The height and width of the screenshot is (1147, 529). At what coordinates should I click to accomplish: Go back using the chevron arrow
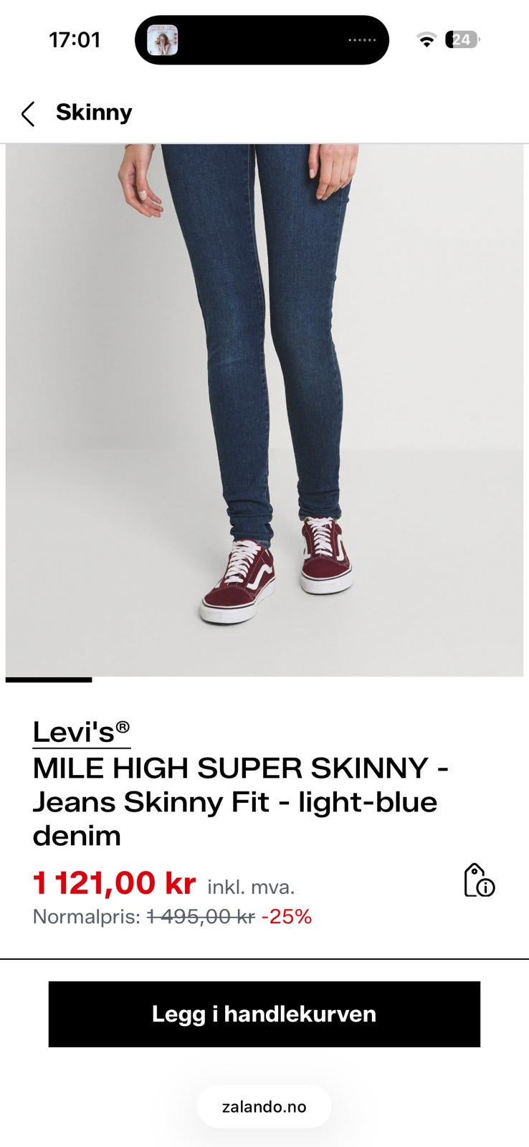pyautogui.click(x=28, y=113)
